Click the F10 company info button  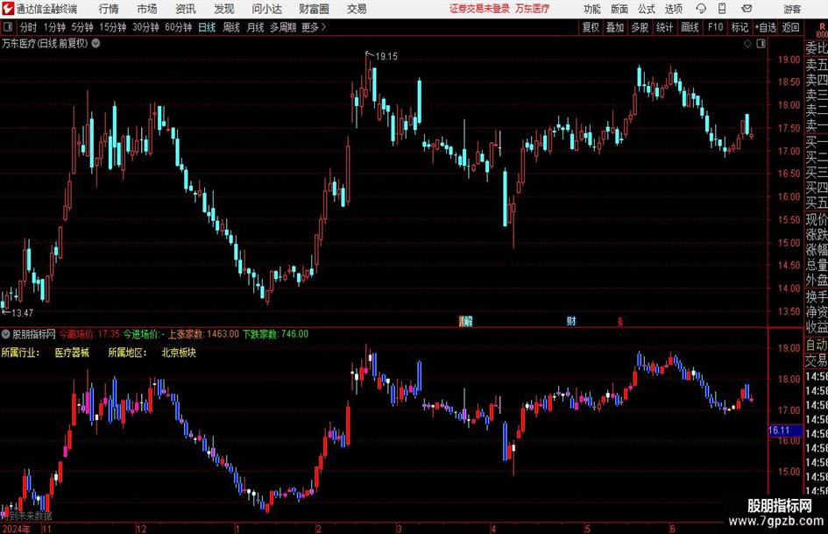(716, 27)
